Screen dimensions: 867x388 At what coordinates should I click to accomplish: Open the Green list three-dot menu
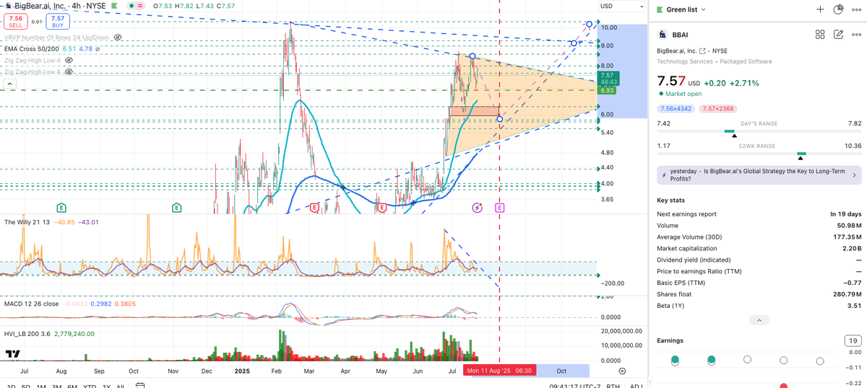coord(857,9)
